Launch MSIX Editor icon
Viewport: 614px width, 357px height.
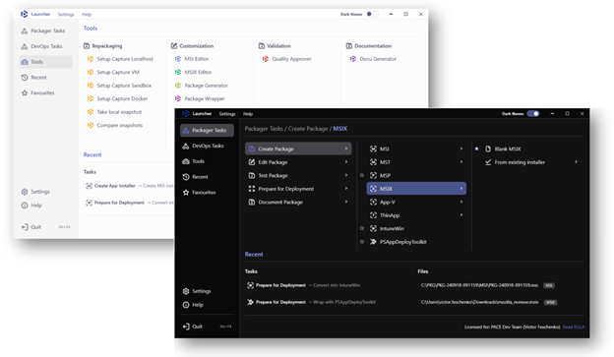click(178, 72)
